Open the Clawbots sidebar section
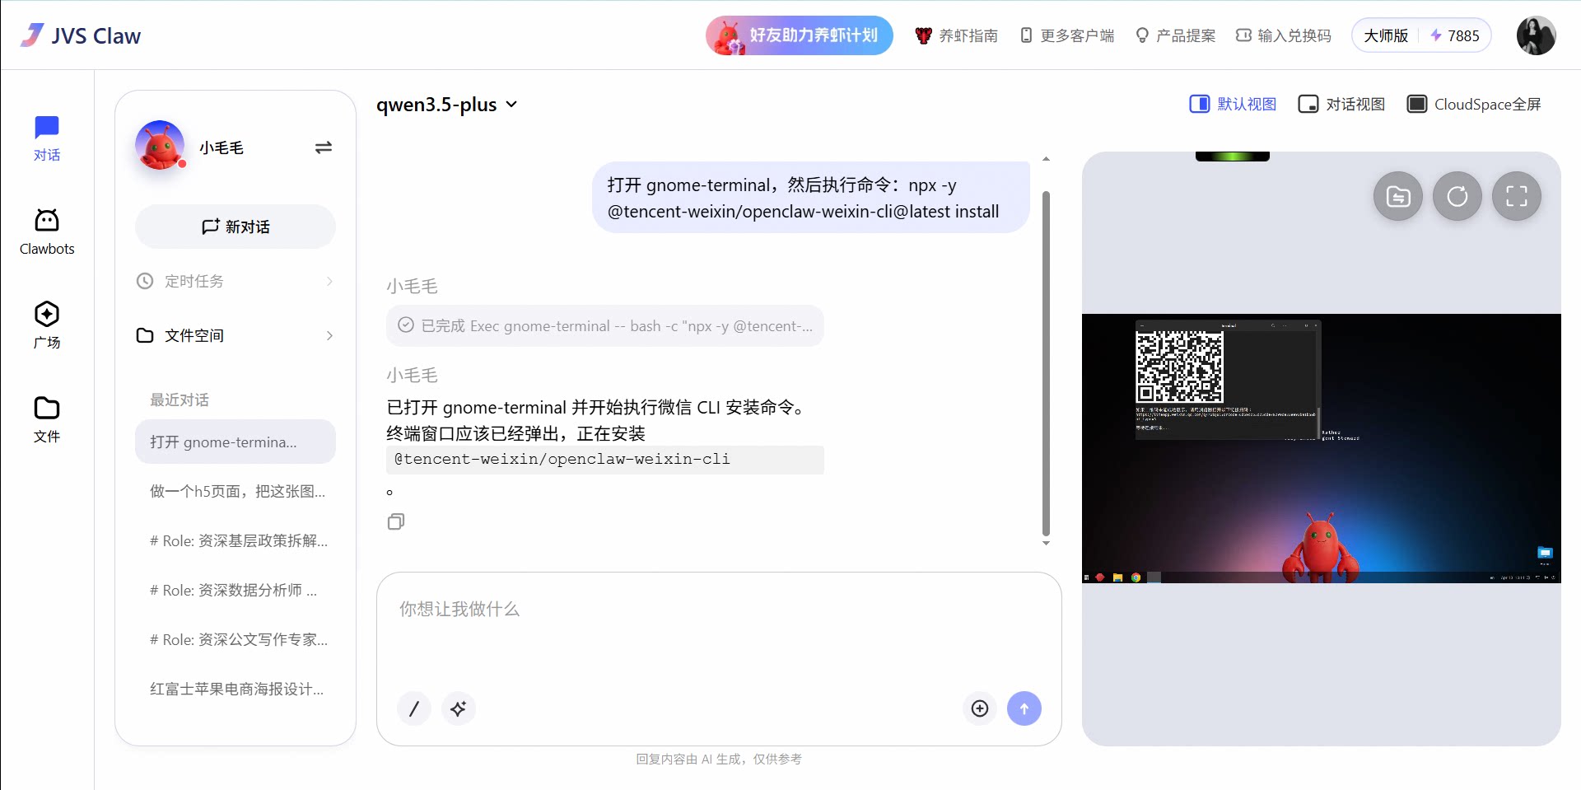 (47, 231)
